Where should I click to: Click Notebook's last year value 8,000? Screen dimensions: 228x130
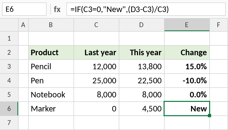(96, 95)
